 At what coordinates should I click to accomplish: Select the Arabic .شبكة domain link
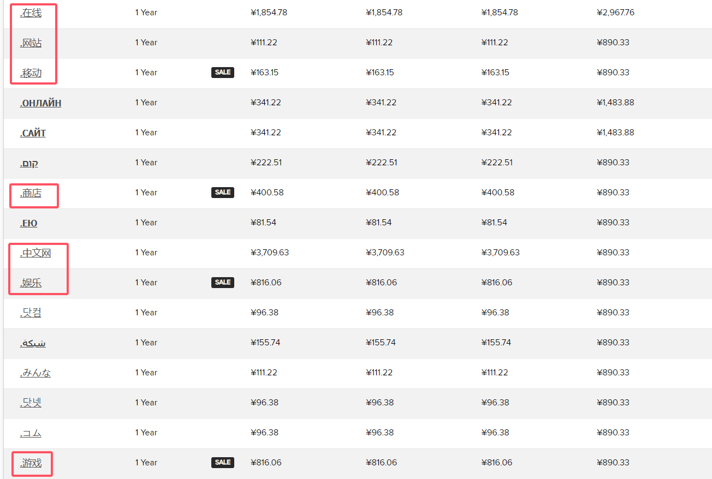33,343
